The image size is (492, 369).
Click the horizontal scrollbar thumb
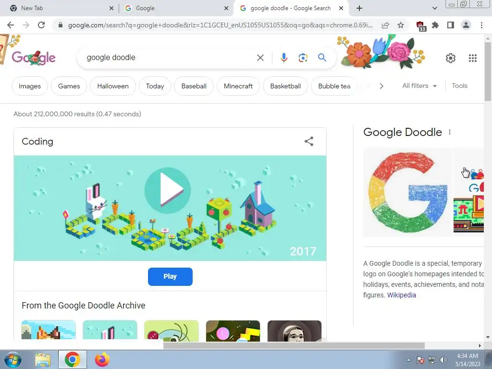[294, 345]
